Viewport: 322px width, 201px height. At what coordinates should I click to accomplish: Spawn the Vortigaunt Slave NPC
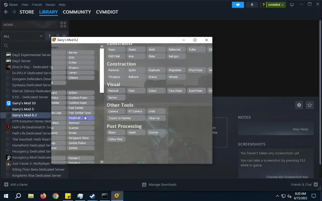point(80,138)
